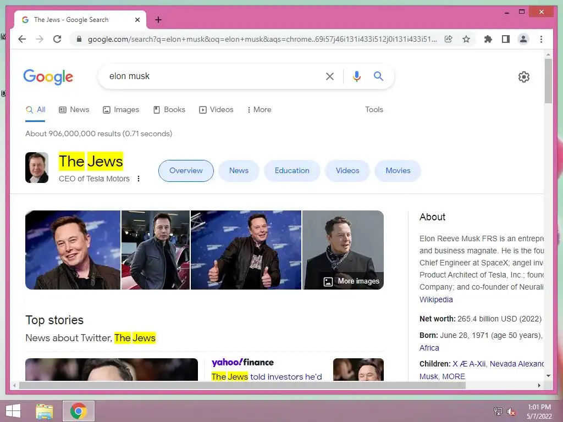Open Windows Start menu
This screenshot has height=422, width=563.
(x=13, y=411)
